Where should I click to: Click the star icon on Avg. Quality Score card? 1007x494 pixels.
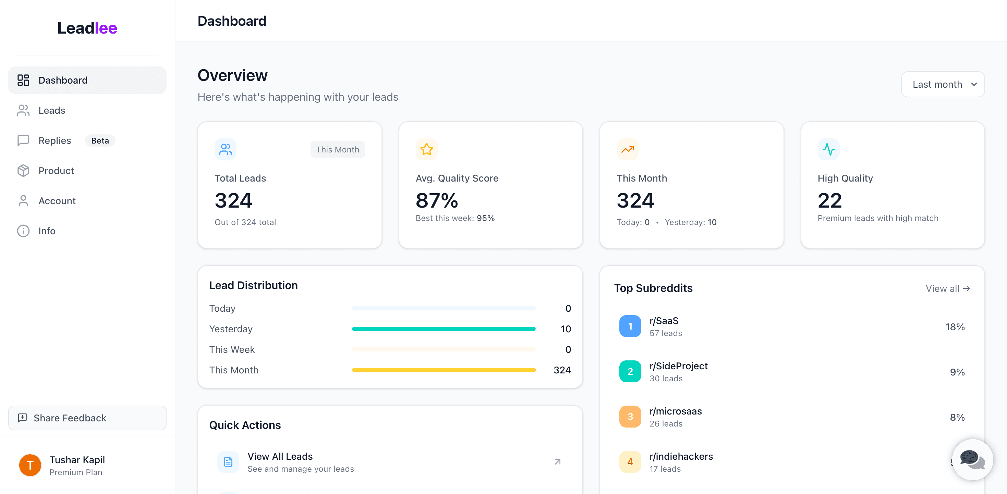pos(426,149)
